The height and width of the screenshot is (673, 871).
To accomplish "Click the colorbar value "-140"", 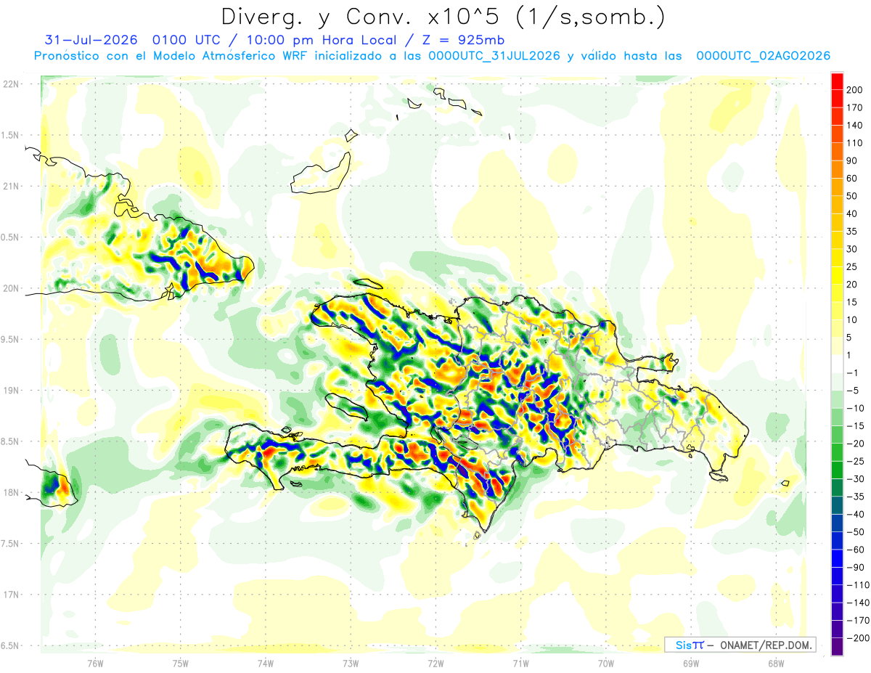I will coord(857,603).
